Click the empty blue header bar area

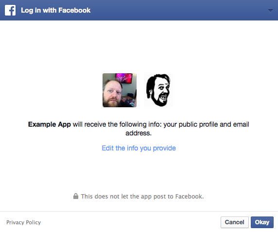point(177,10)
